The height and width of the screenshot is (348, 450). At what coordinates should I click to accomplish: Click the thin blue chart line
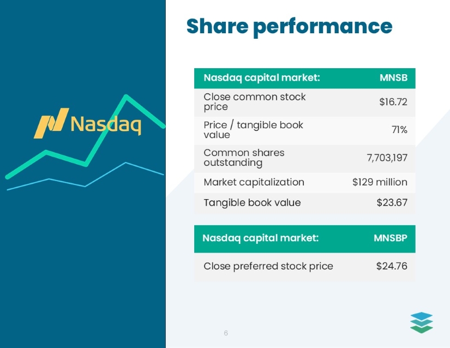(x=49, y=179)
